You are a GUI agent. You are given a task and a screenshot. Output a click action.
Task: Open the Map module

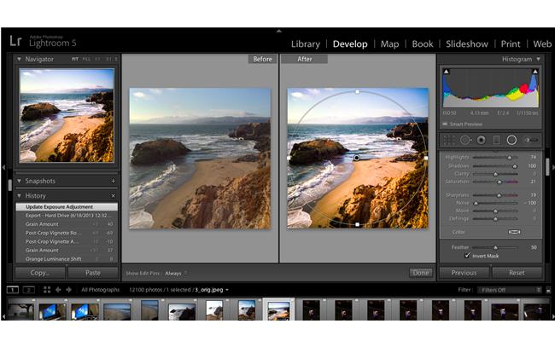point(389,43)
